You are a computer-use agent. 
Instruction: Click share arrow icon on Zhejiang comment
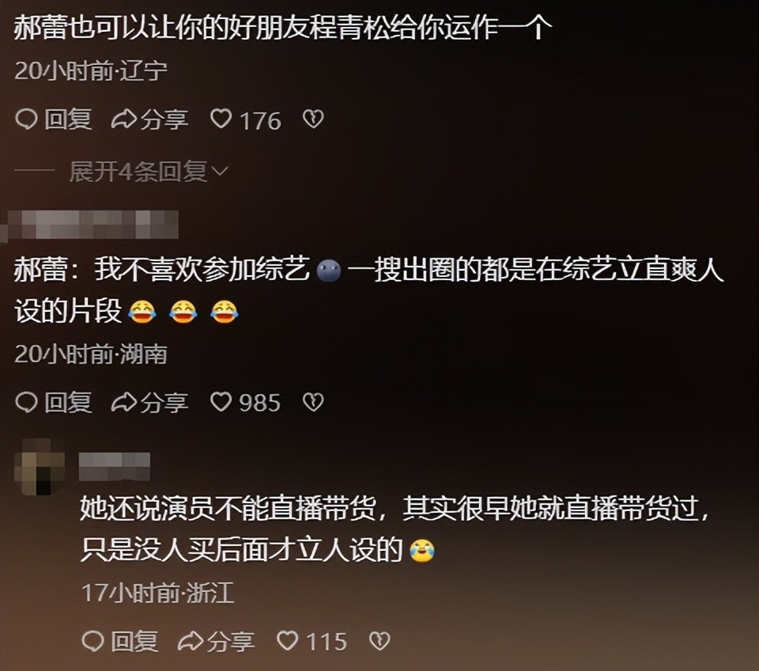189,641
